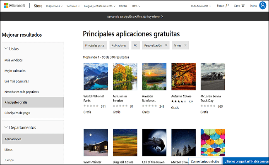Open the Store home link
269x165 pixels.
click(x=38, y=6)
